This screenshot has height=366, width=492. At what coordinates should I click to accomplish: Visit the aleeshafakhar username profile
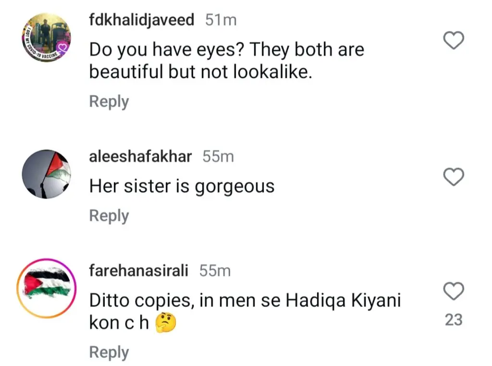pyautogui.click(x=140, y=156)
